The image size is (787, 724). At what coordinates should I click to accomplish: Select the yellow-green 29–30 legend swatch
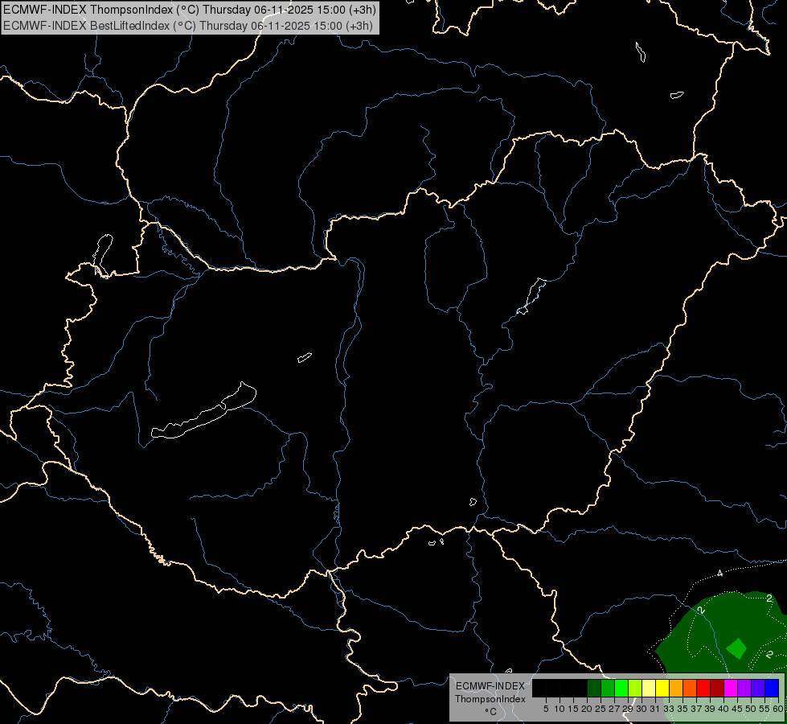pyautogui.click(x=635, y=688)
